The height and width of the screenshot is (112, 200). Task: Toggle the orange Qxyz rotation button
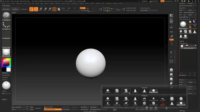[171, 40]
